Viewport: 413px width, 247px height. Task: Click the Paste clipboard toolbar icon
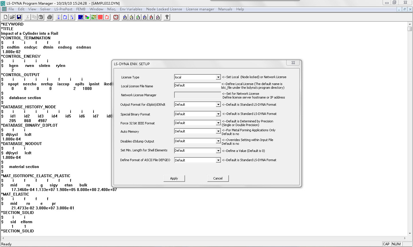41,17
